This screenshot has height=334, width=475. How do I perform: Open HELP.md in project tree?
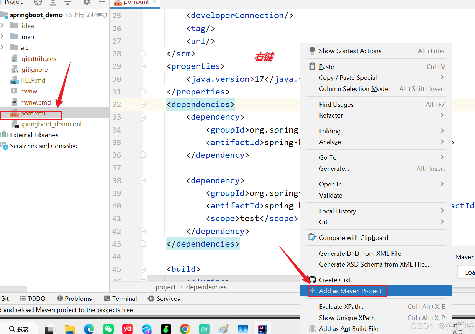click(33, 80)
